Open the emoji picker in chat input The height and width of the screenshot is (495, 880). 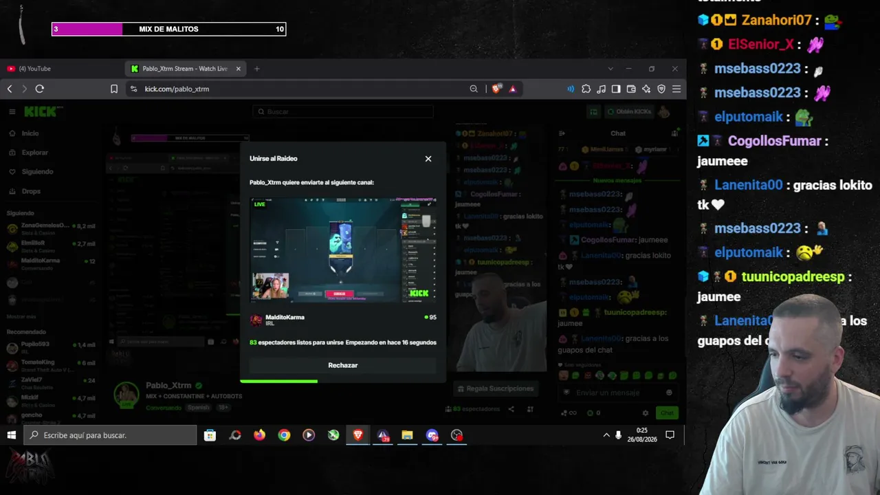(669, 393)
